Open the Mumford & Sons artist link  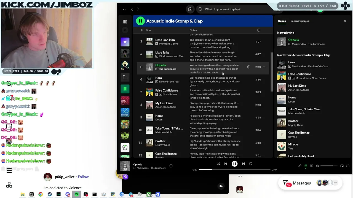(x=169, y=44)
